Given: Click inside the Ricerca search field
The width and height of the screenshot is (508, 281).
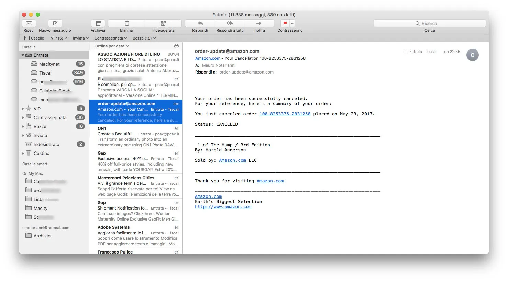Looking at the screenshot, I should click(429, 23).
